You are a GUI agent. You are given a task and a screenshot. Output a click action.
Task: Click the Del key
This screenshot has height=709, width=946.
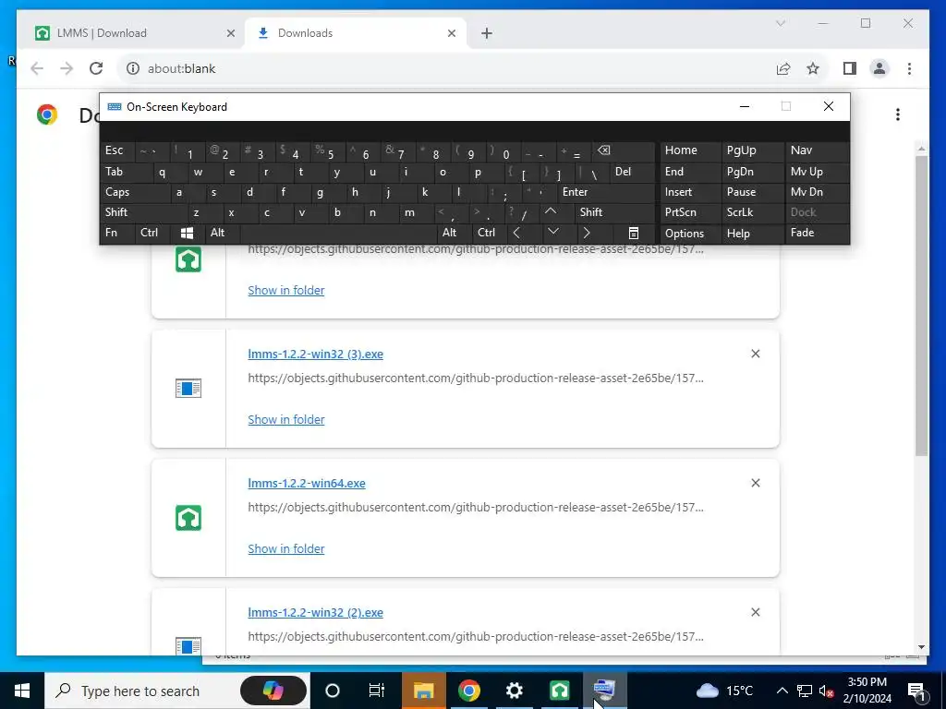[x=632, y=172]
